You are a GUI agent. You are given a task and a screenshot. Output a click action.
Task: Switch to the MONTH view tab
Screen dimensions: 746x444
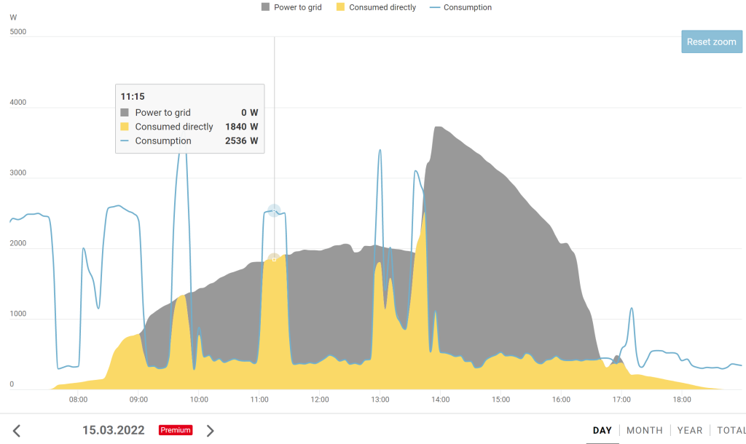click(645, 430)
